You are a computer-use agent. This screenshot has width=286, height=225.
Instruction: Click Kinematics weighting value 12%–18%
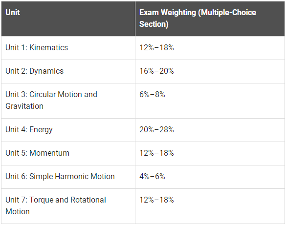click(156, 48)
